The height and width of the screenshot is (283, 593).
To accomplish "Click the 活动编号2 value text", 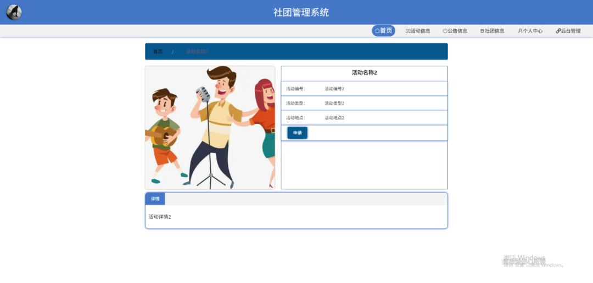I will pos(334,89).
